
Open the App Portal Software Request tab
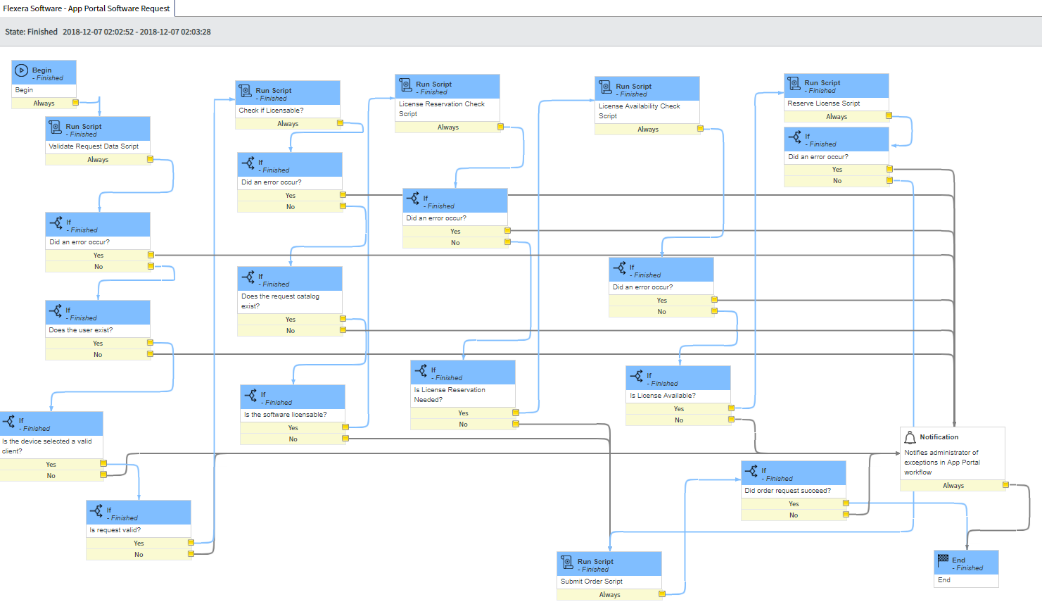pos(87,8)
